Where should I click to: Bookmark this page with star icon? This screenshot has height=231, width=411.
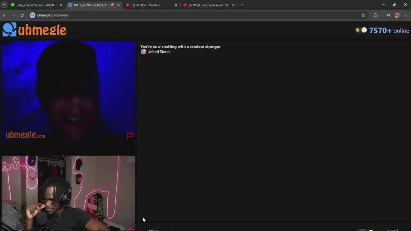click(363, 15)
